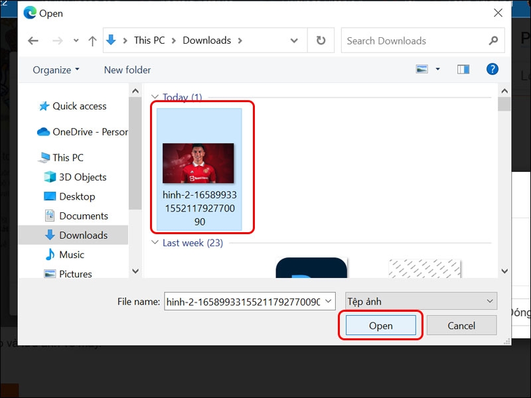Screen dimensions: 531x398
Task: Click the Back arrow in navigation bar
Action: [x=33, y=41]
